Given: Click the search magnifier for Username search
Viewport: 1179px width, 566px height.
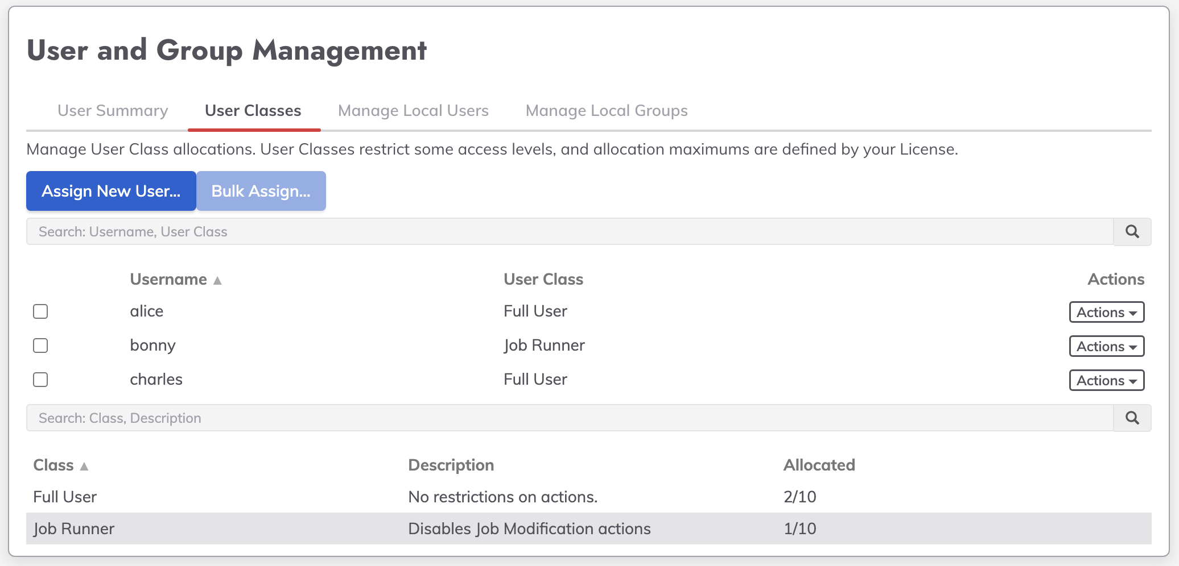Looking at the screenshot, I should 1132,232.
